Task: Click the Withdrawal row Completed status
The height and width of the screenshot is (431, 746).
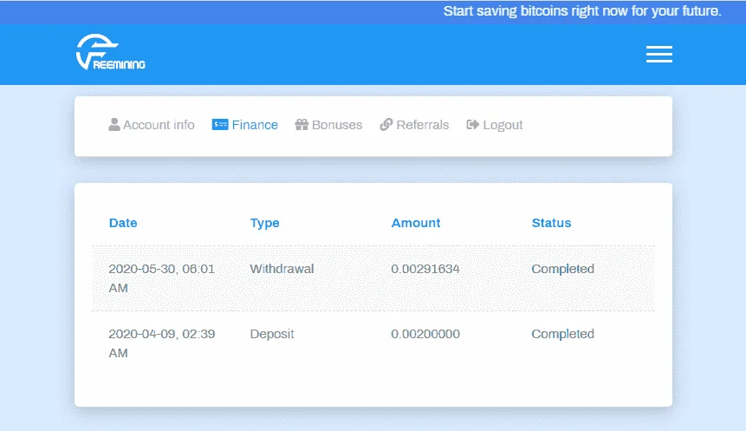Action: tap(563, 269)
